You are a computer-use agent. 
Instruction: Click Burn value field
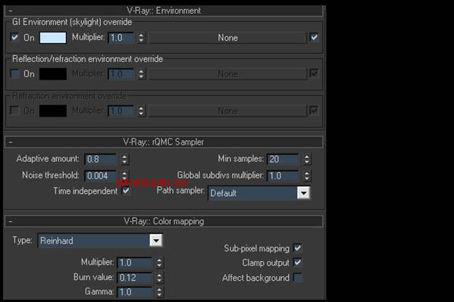pos(135,278)
